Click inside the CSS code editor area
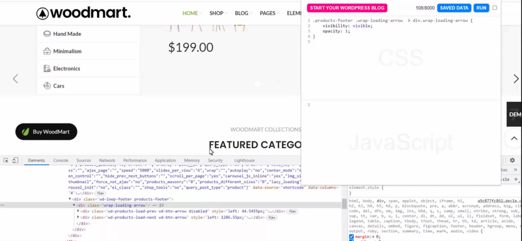The image size is (522, 241). pyautogui.click(x=400, y=58)
